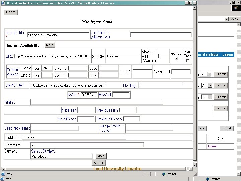Click the Password input field
Screen dimensions: 241x181
click(181, 72)
